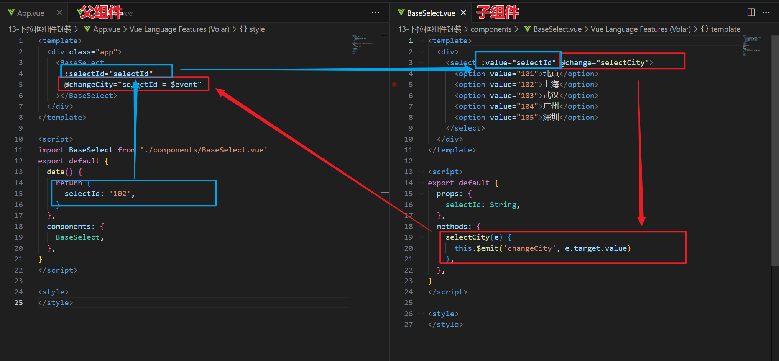
Task: Click right editor line number 1
Action: point(410,41)
